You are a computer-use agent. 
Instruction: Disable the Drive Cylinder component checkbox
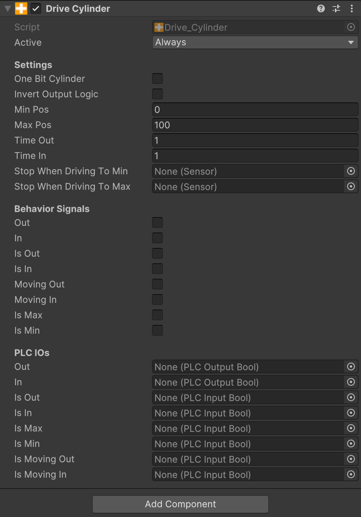click(36, 8)
